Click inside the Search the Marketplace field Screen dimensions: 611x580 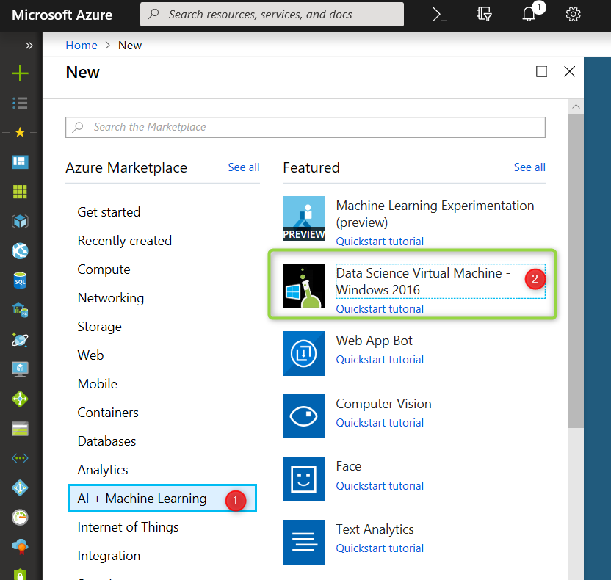click(305, 127)
